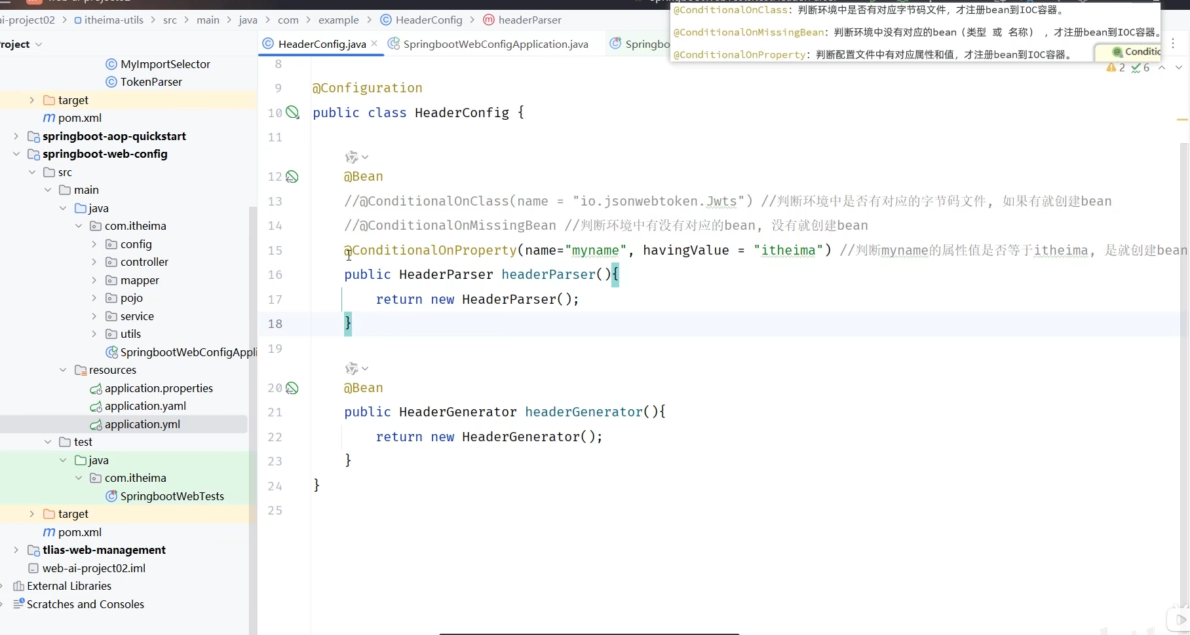Image resolution: width=1190 pixels, height=635 pixels.
Task: Close HeaderConfig.java tab
Action: pos(374,43)
